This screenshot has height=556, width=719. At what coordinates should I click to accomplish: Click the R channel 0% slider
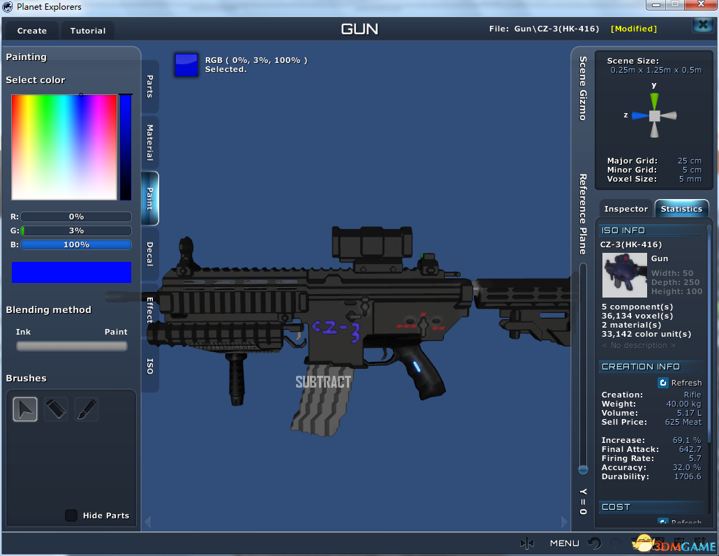pyautogui.click(x=76, y=217)
